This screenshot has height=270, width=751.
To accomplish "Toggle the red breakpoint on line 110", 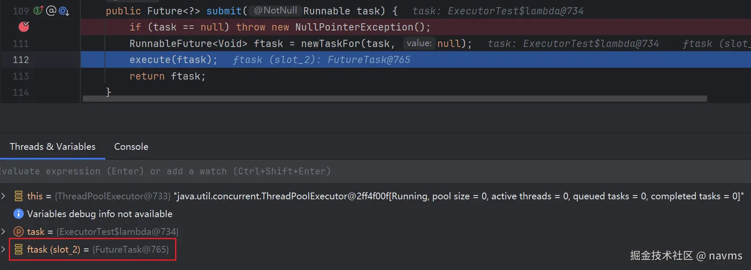I will 24,27.
